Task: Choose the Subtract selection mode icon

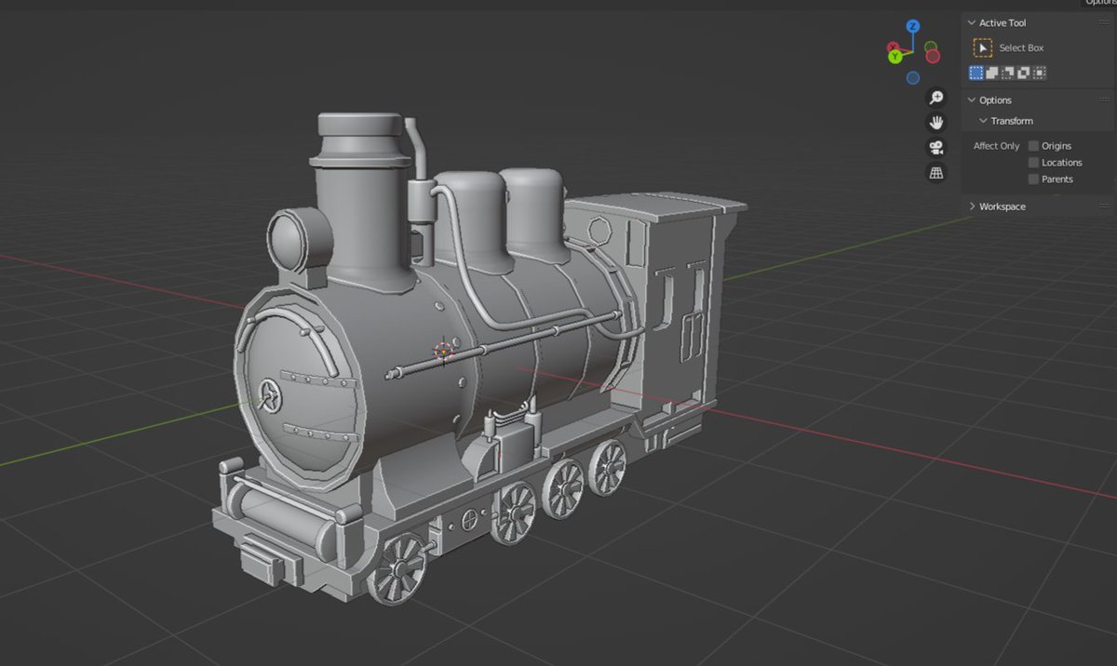Action: point(1008,73)
